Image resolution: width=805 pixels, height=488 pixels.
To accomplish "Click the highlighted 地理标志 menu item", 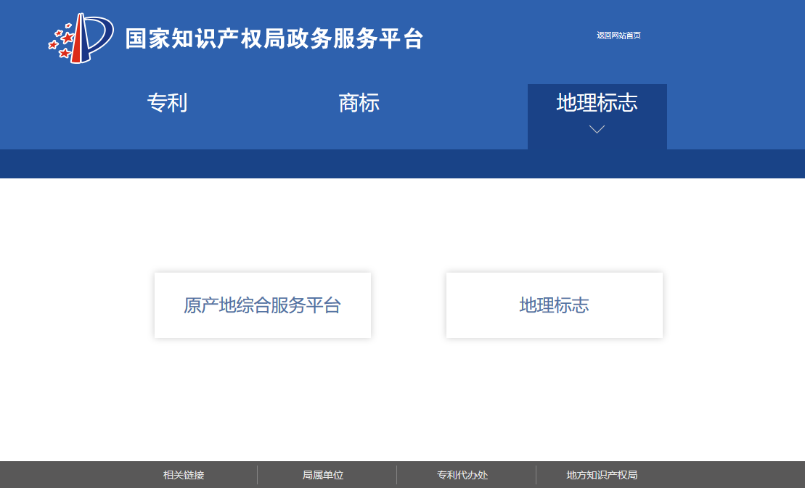I will pos(597,104).
